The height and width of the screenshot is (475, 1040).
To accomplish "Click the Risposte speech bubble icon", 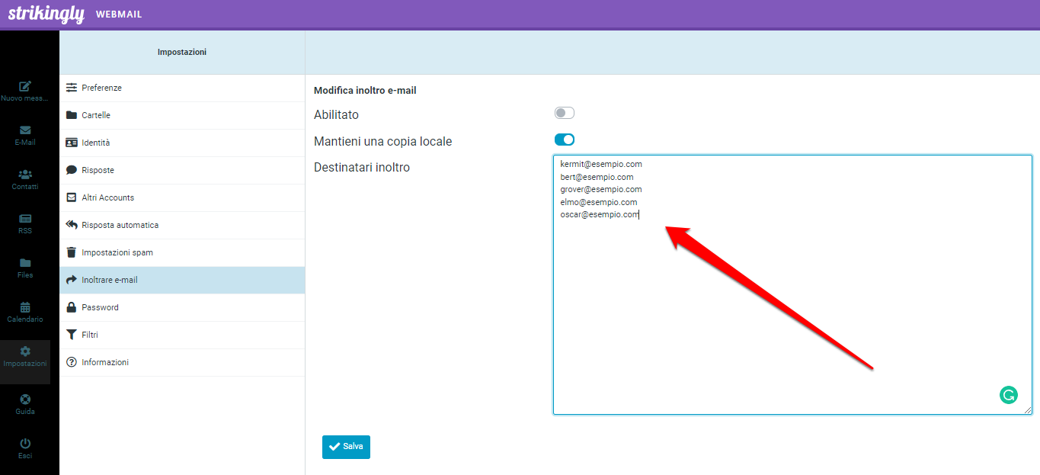I will point(72,170).
